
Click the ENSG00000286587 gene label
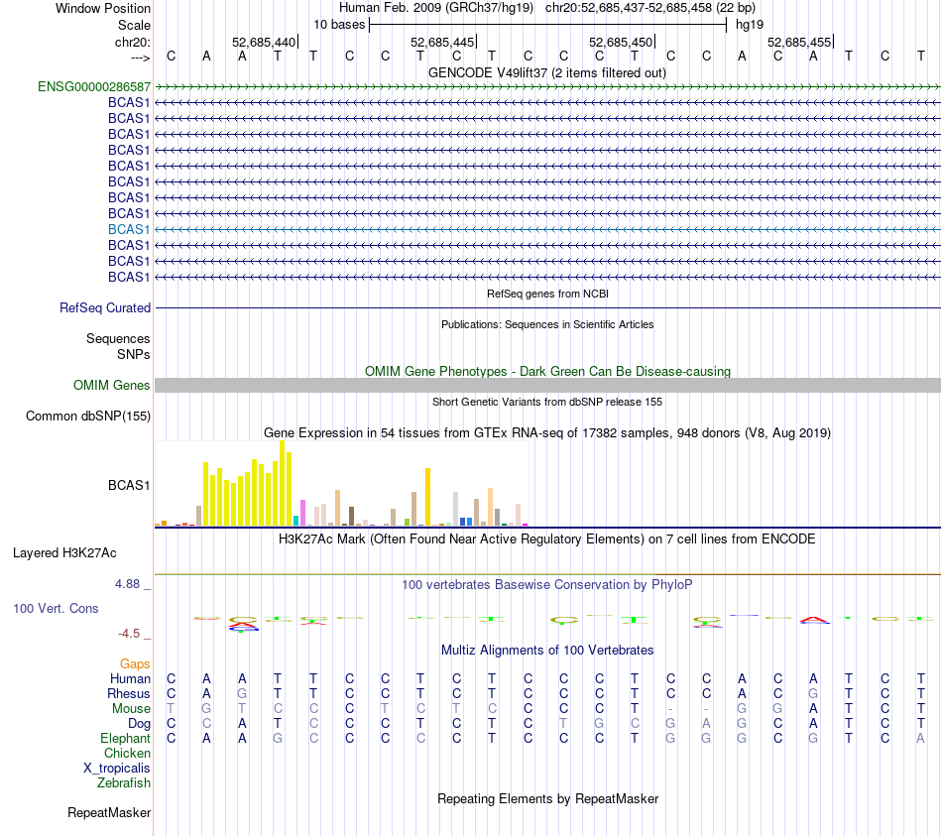pos(94,86)
